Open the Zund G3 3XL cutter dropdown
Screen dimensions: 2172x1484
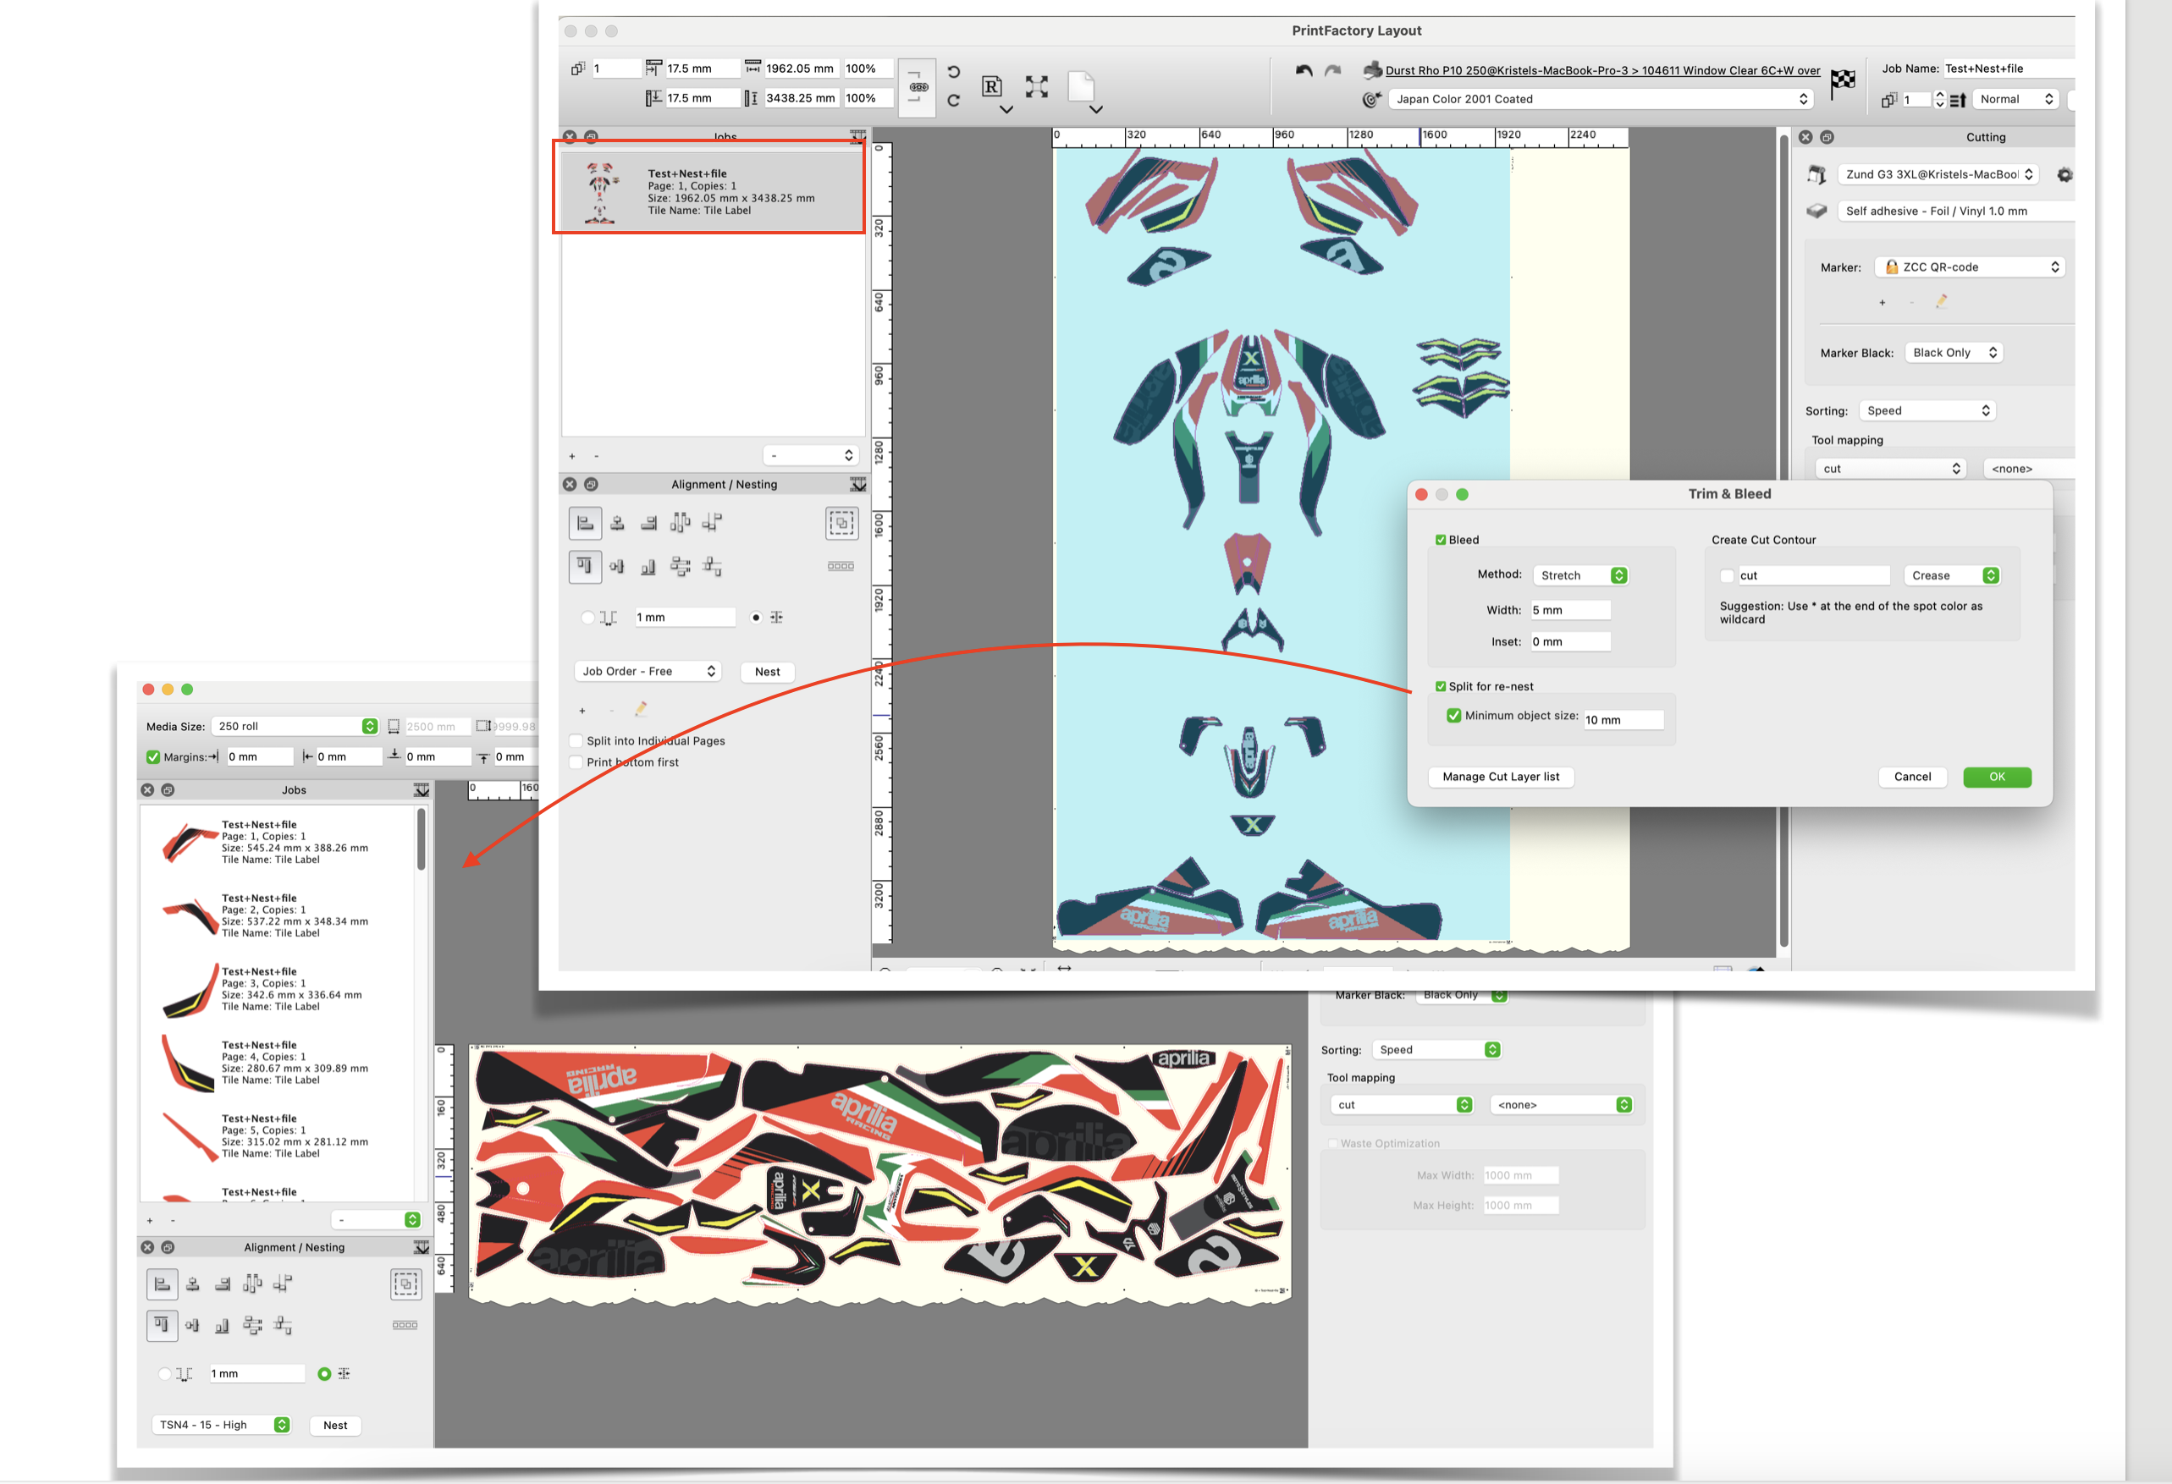coord(1938,174)
